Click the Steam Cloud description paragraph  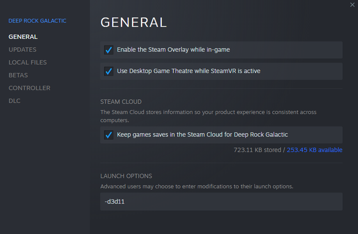tap(208, 116)
